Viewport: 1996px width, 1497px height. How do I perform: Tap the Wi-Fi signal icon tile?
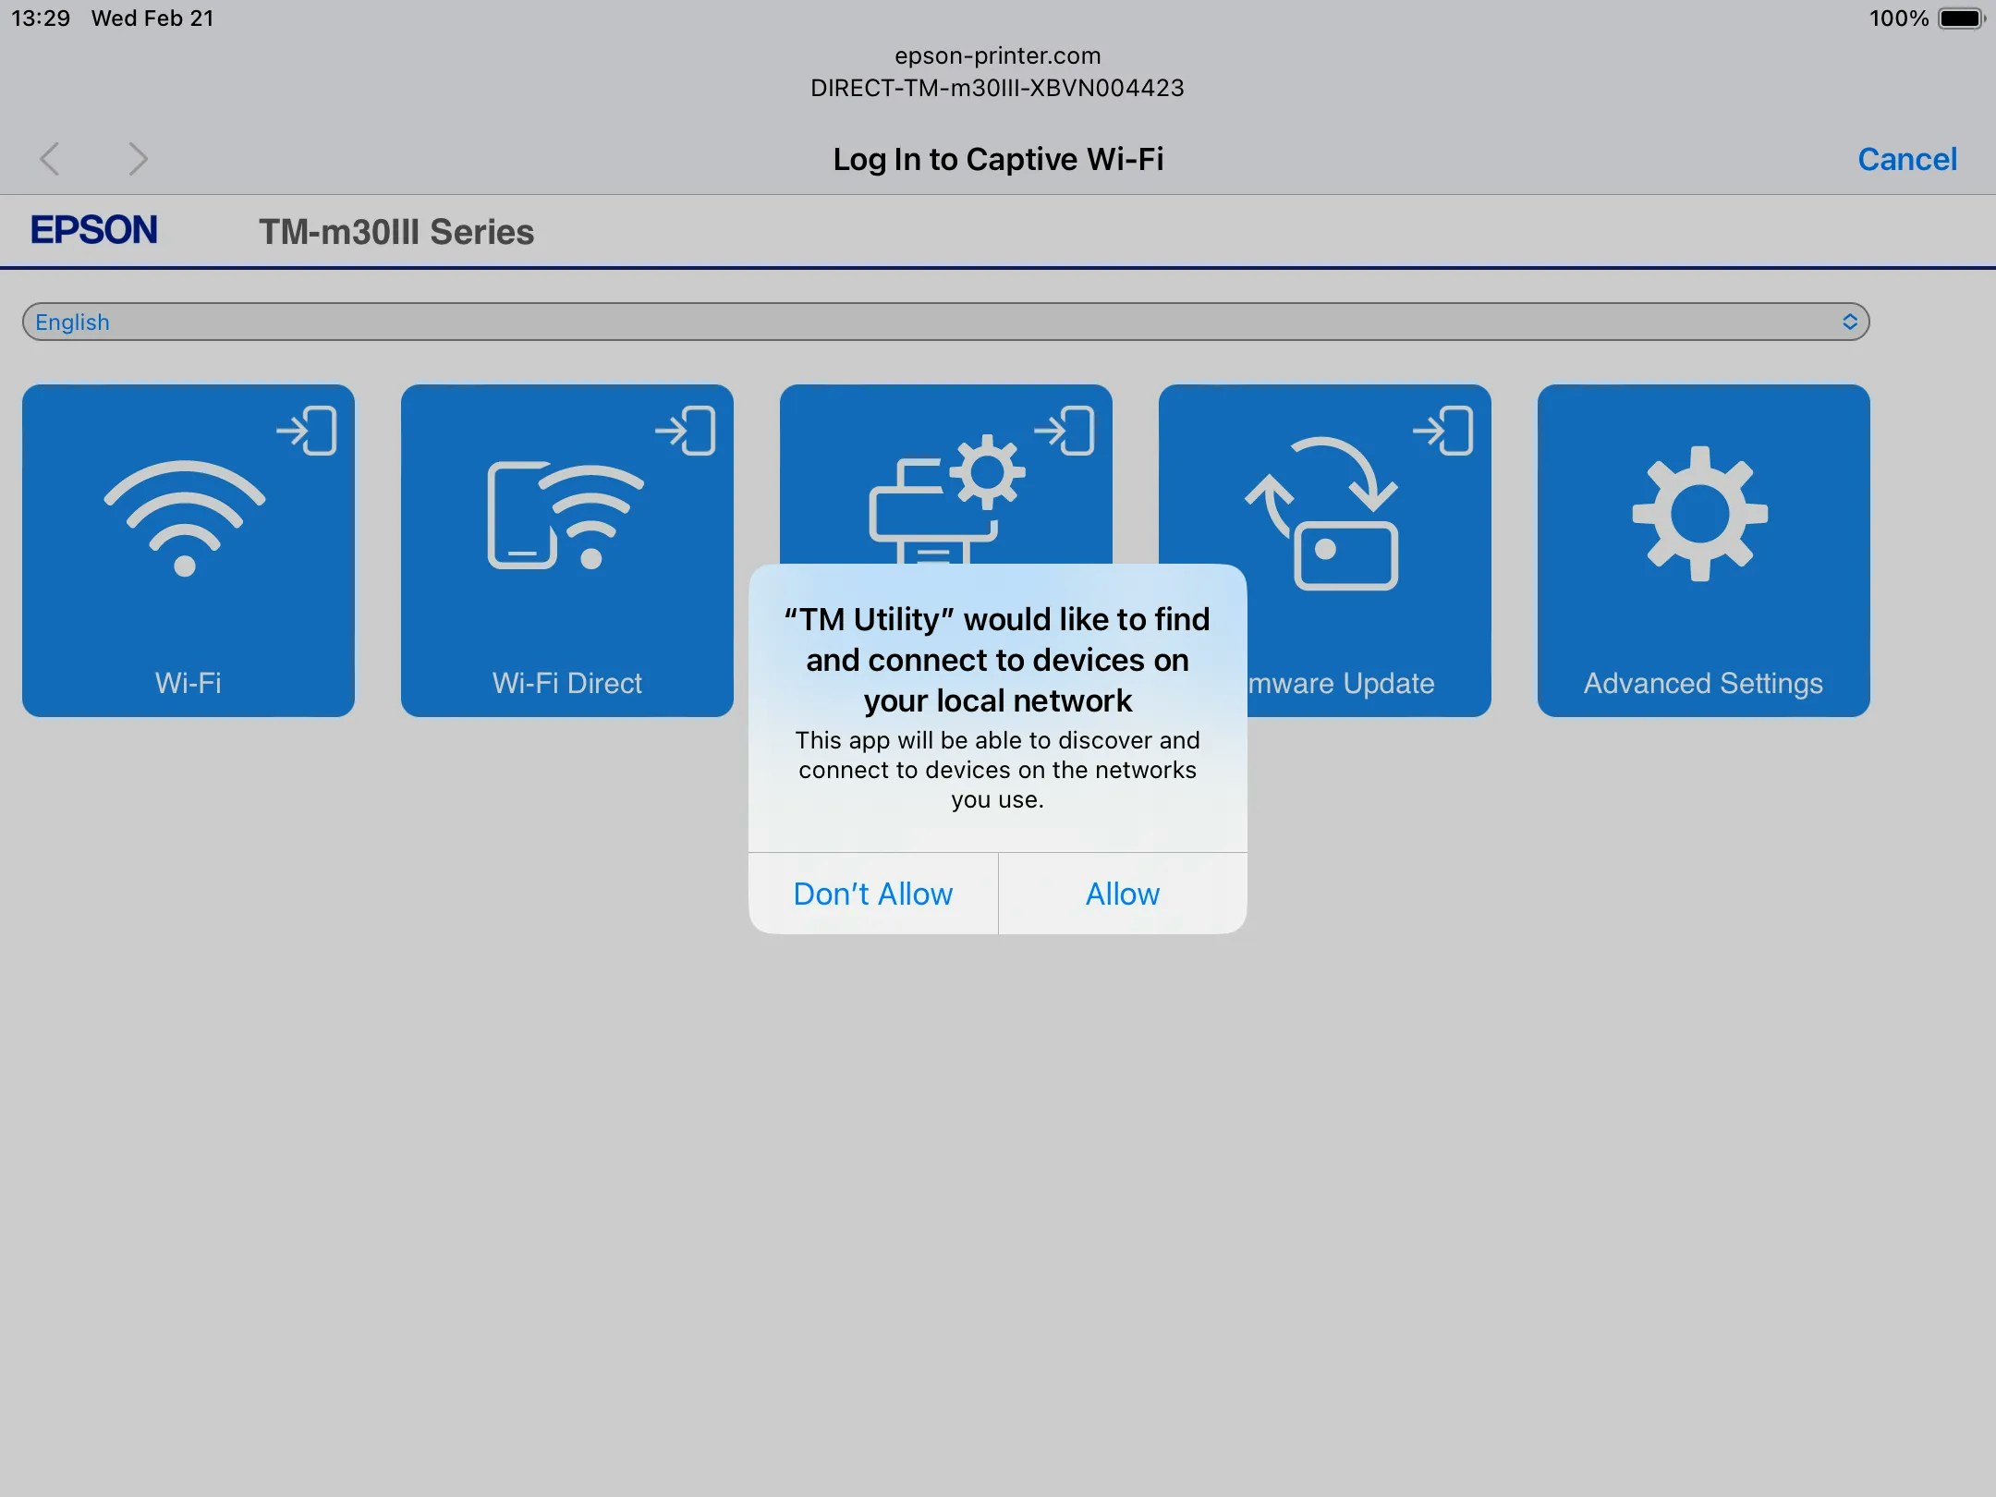tap(185, 517)
